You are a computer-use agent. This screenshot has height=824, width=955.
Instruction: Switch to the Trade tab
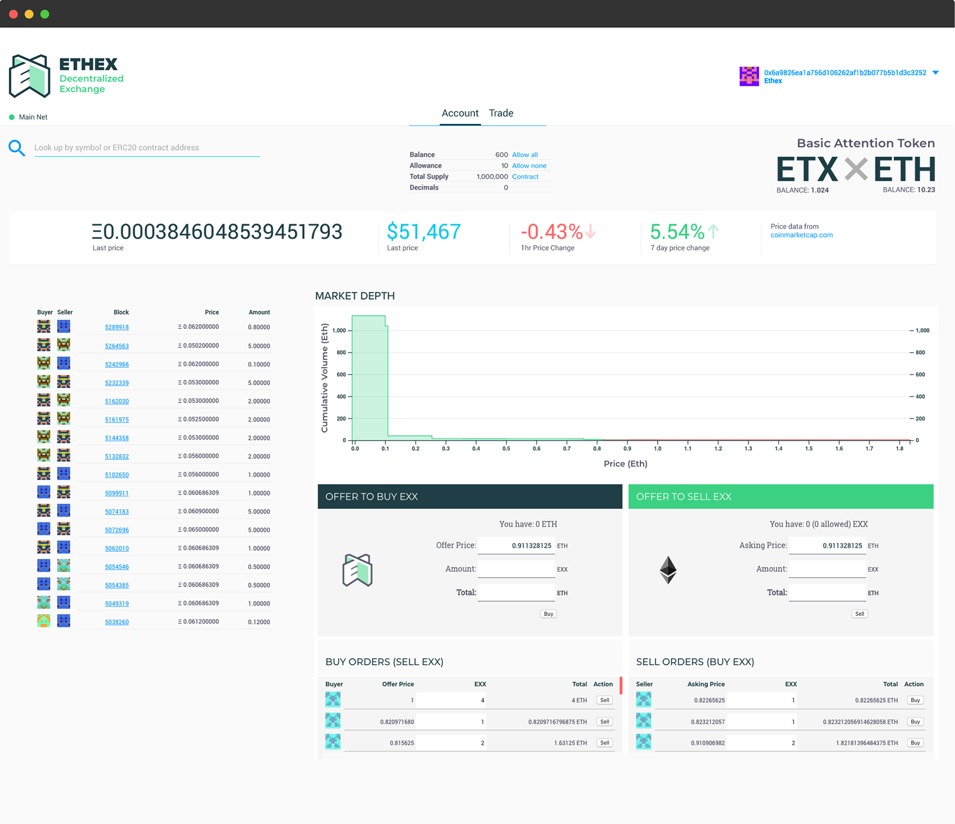tap(501, 113)
